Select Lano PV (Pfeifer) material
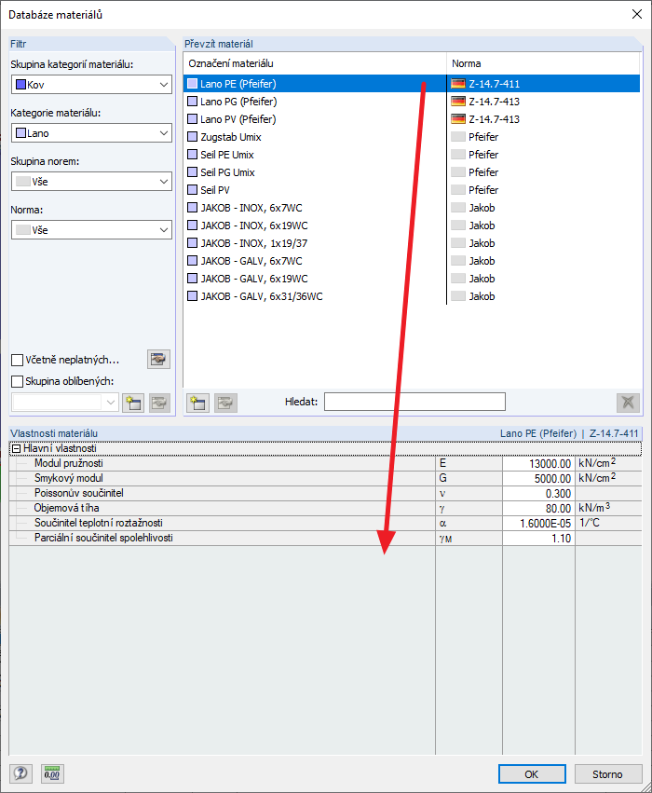The width and height of the screenshot is (652, 793). (x=238, y=119)
